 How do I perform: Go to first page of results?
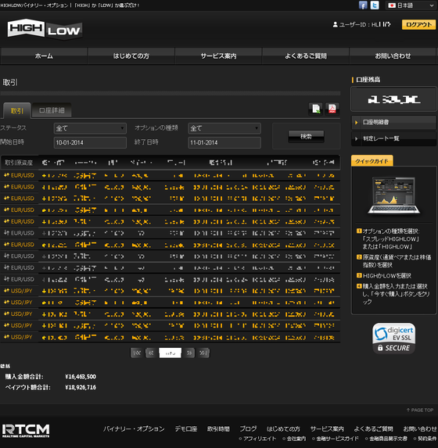click(136, 353)
